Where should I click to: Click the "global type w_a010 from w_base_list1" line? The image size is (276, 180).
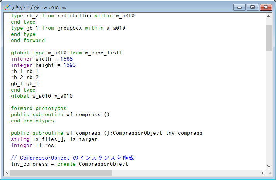(66, 53)
